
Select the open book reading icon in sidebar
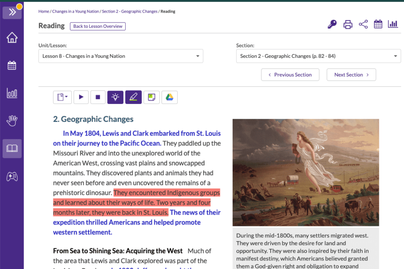(12, 148)
